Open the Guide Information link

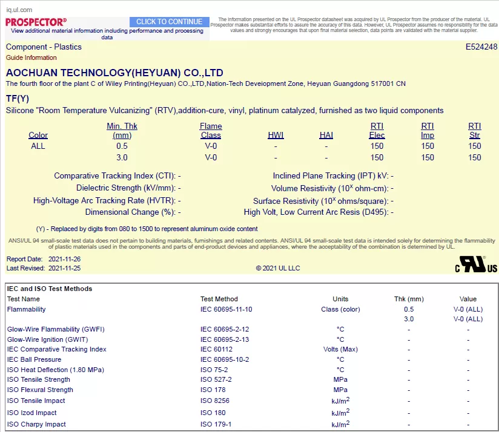click(27, 57)
